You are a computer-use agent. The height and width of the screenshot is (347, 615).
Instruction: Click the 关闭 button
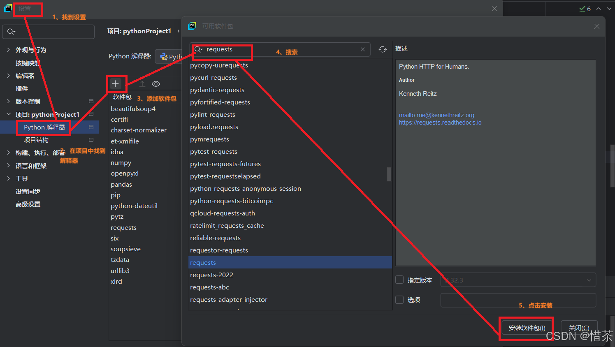(579, 328)
